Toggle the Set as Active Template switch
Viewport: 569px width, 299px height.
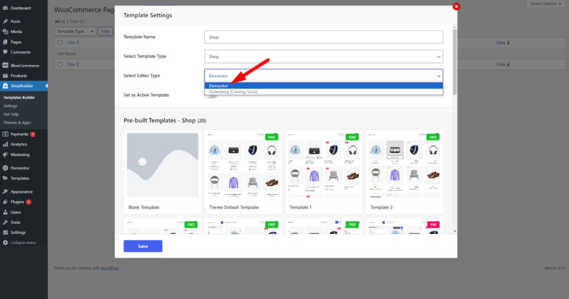click(211, 96)
